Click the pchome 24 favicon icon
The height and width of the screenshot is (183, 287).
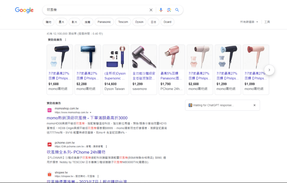(x=50, y=144)
